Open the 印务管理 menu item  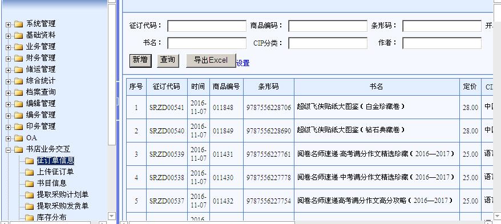point(41,127)
